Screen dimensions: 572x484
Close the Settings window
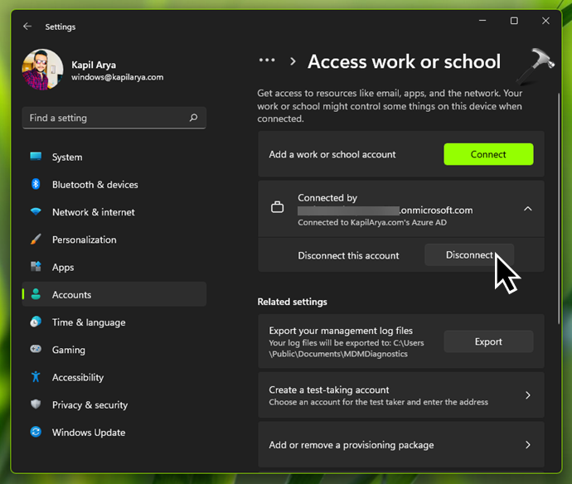[545, 21]
